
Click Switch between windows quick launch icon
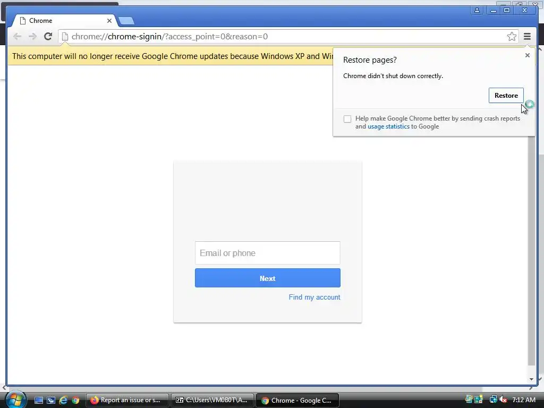click(x=51, y=401)
